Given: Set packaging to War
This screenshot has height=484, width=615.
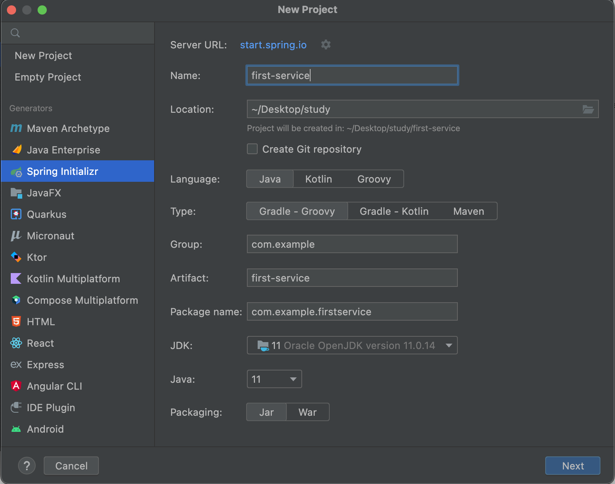Looking at the screenshot, I should pyautogui.click(x=307, y=412).
